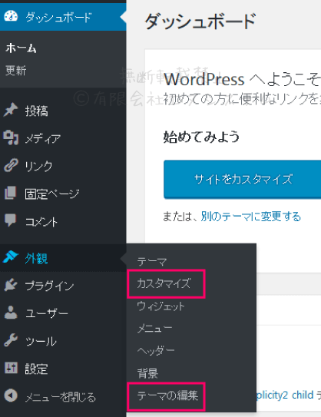Click the サイトをカスタマイズ button
The width and height of the screenshot is (321, 417).
coord(242,180)
